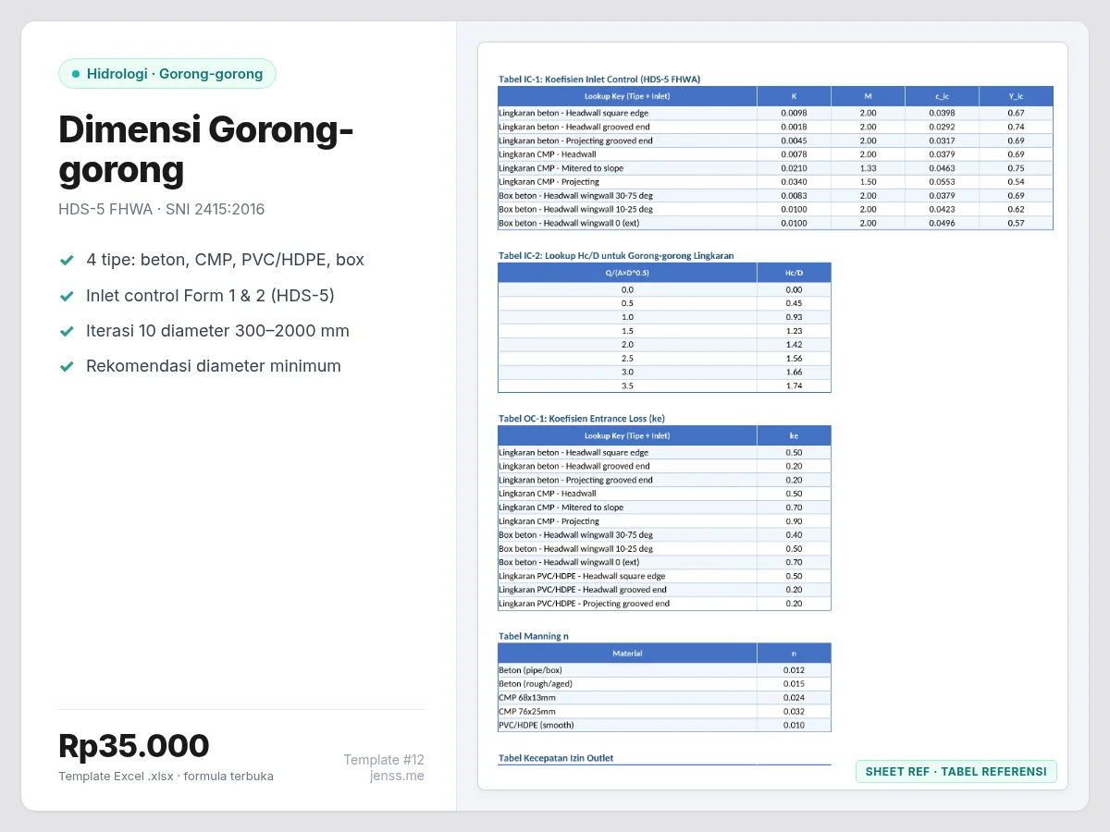Click 'Tabel IC-1: Koefisien Inlet Control' heading
The height and width of the screenshot is (832, 1110).
(x=599, y=80)
